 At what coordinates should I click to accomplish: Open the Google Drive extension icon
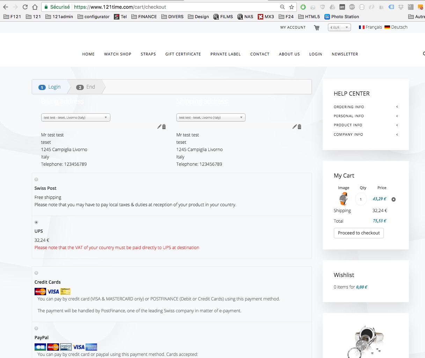[x=332, y=7]
